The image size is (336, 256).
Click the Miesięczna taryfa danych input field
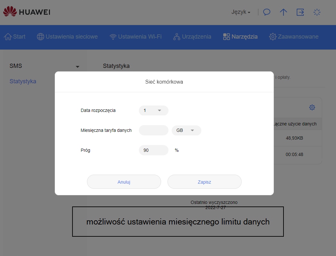coord(153,130)
